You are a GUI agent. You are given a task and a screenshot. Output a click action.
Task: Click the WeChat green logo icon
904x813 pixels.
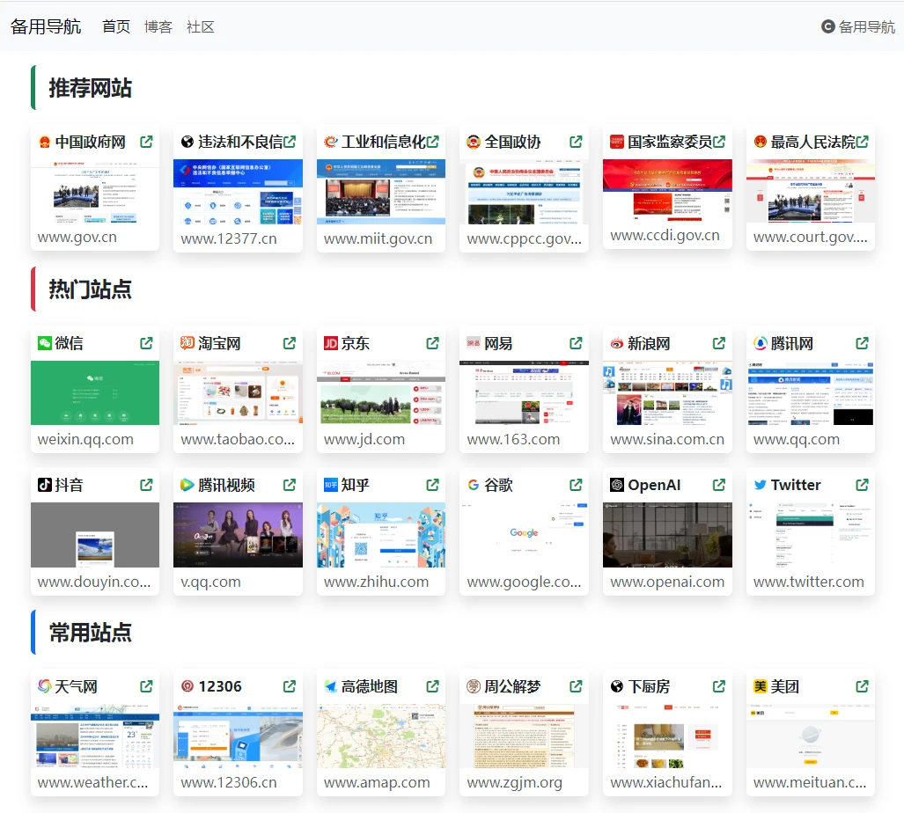pos(45,343)
